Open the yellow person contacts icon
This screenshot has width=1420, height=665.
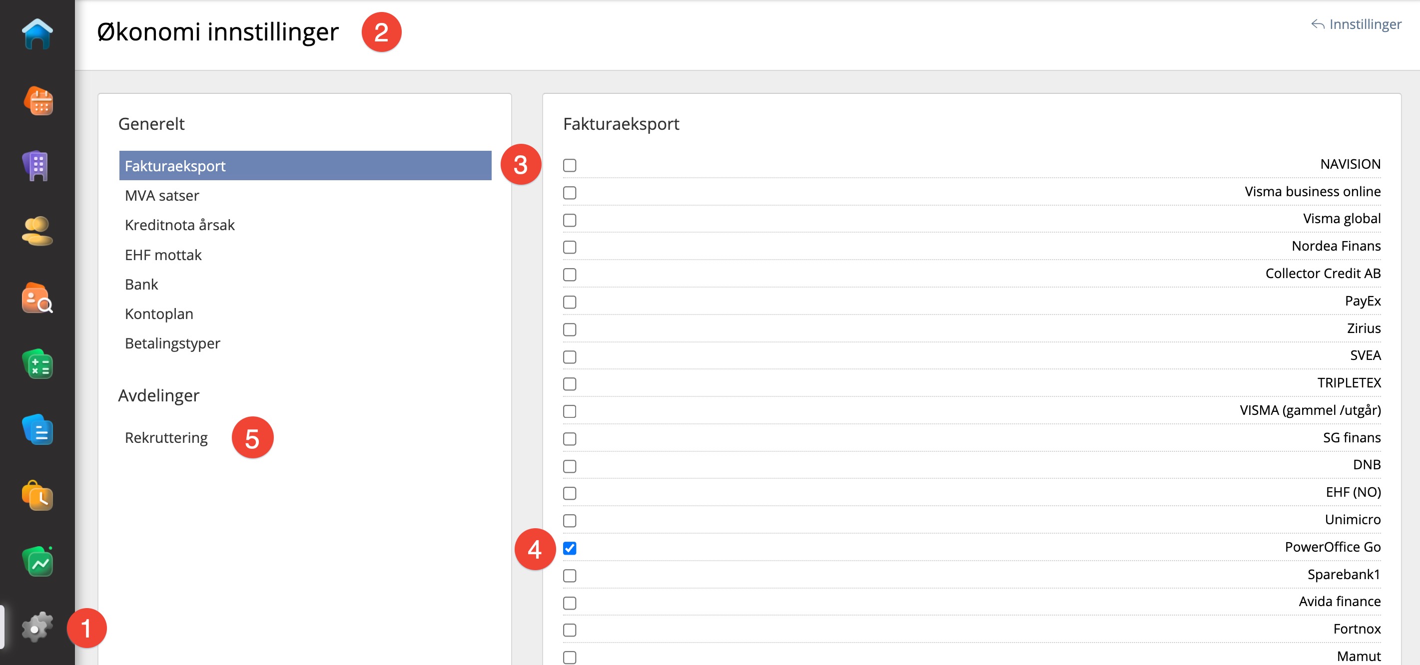coord(37,231)
